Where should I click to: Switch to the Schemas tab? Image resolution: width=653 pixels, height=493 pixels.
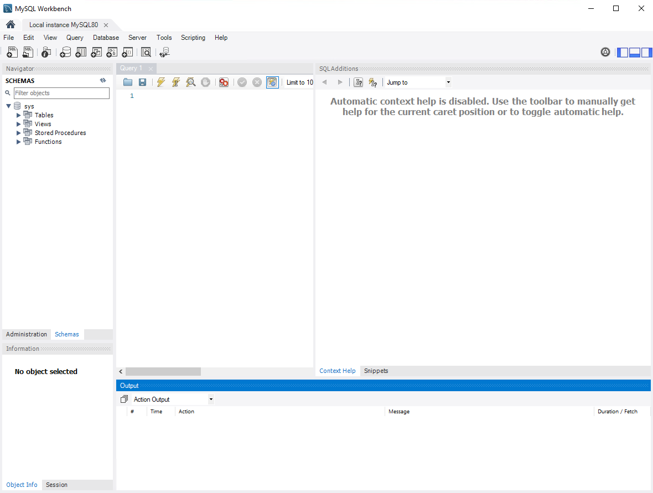click(66, 334)
